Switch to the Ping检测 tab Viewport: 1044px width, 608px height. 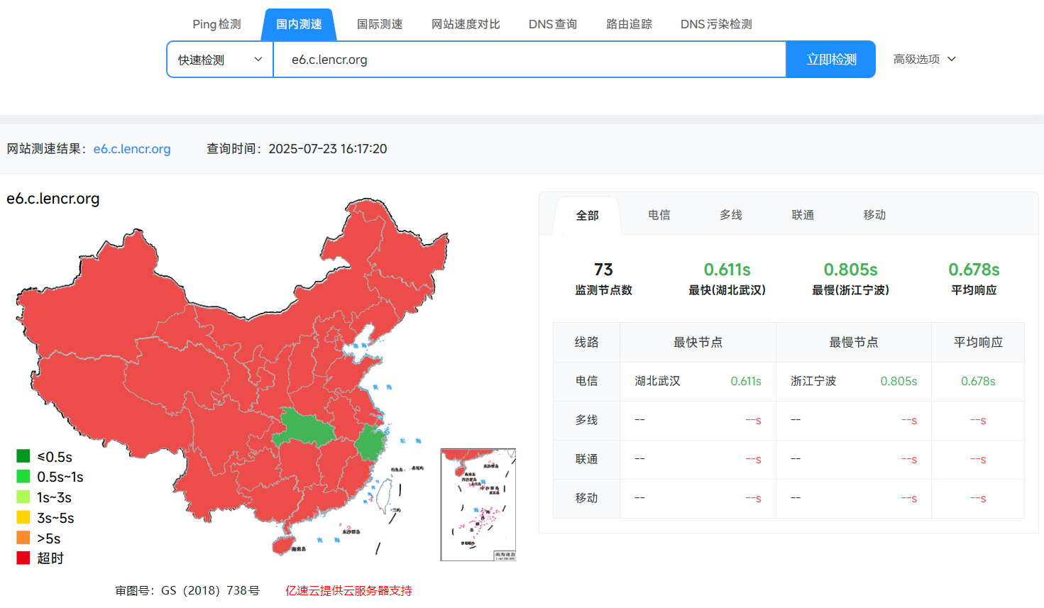click(x=216, y=24)
